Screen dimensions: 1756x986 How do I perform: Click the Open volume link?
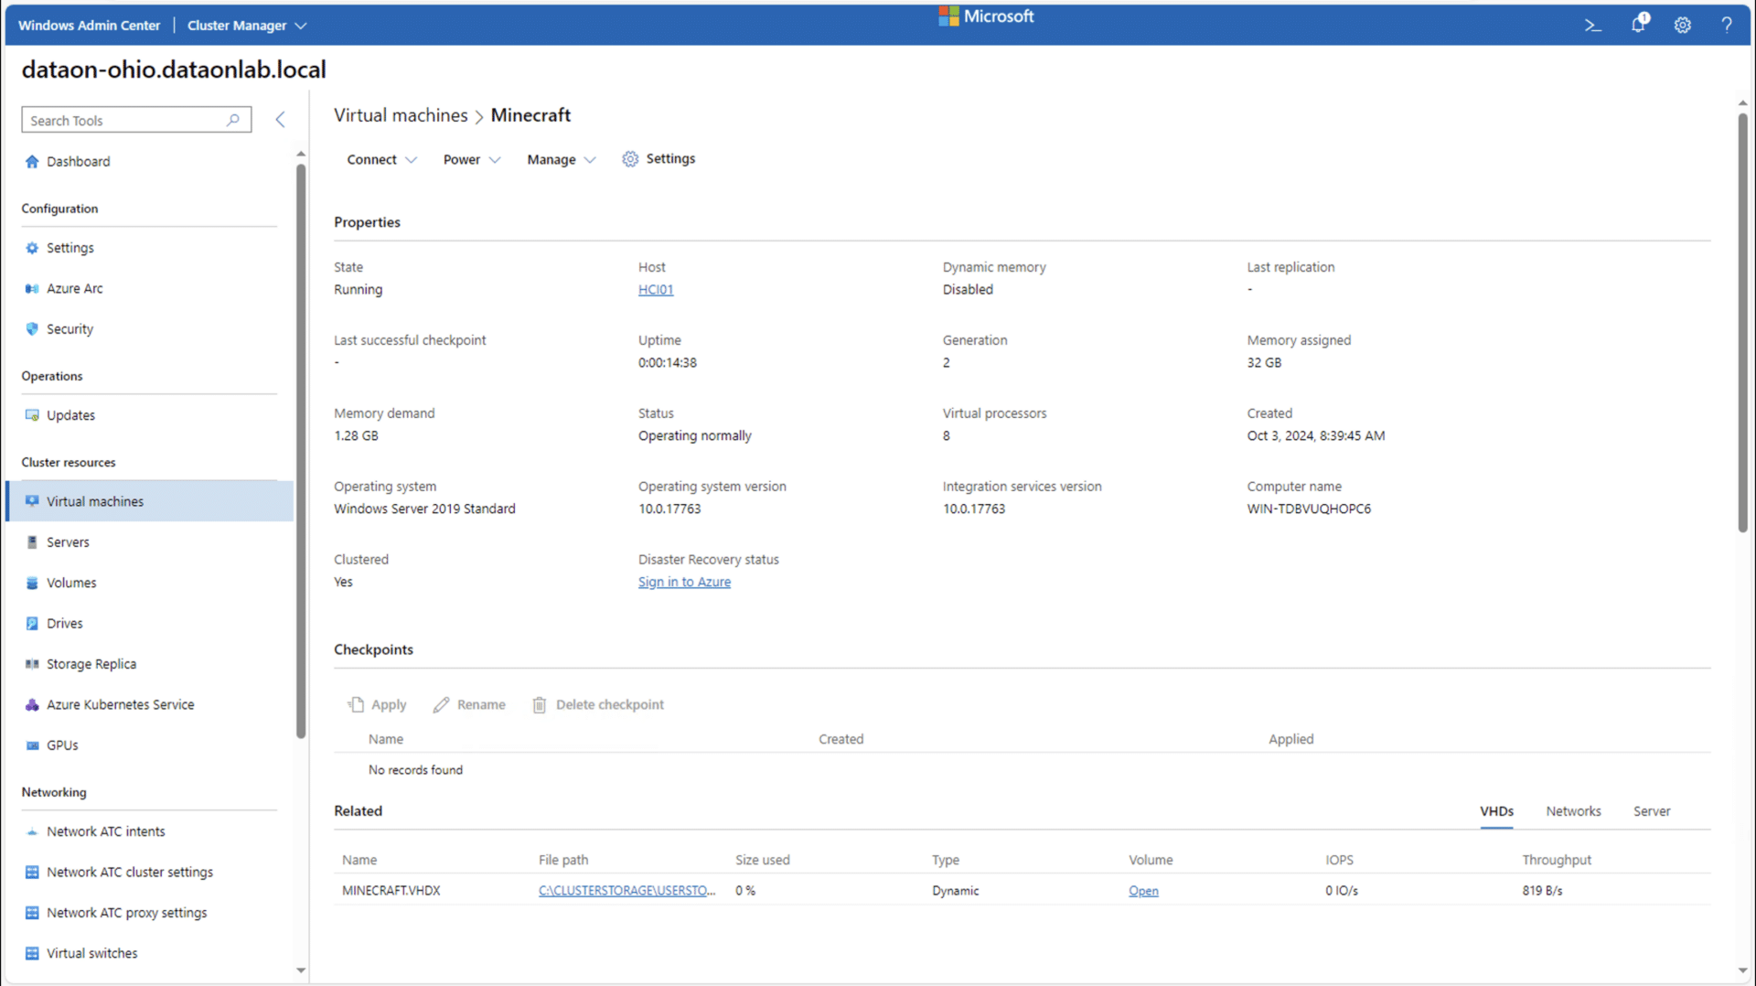tap(1143, 891)
